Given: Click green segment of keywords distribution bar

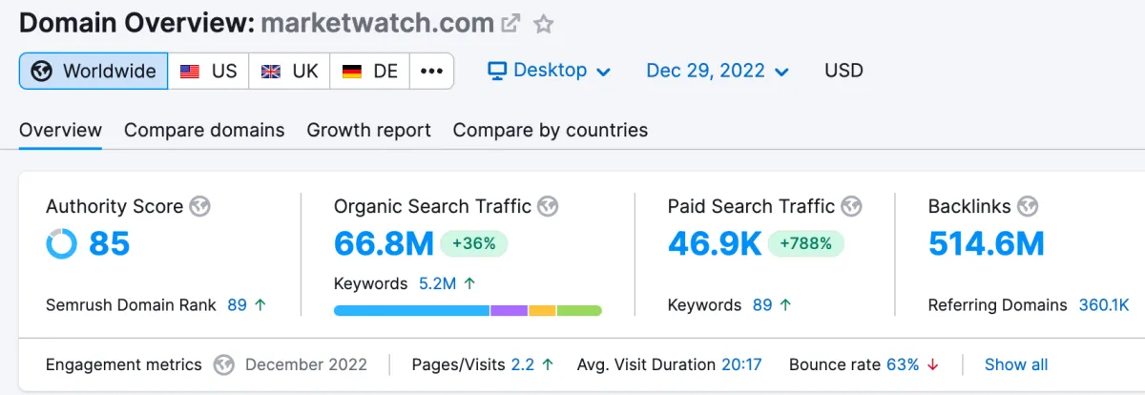Looking at the screenshot, I should tap(580, 310).
